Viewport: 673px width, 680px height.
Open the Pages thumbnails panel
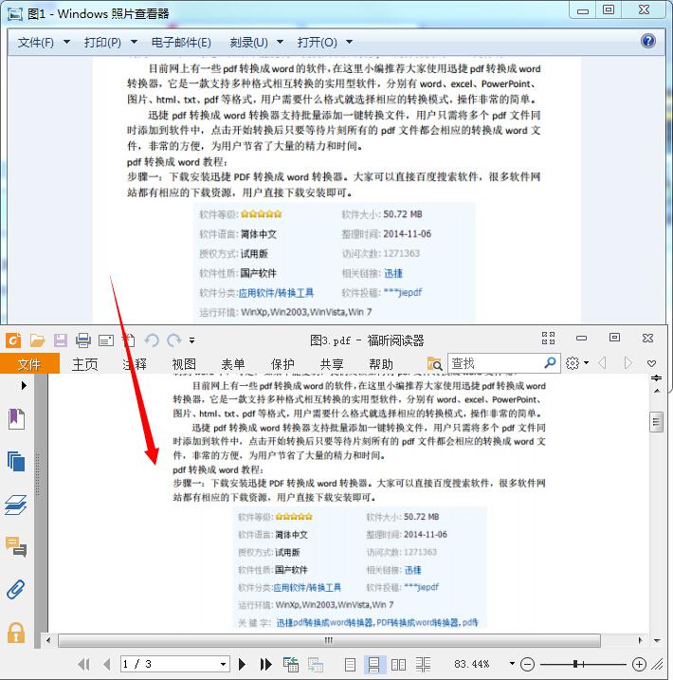coord(16,461)
